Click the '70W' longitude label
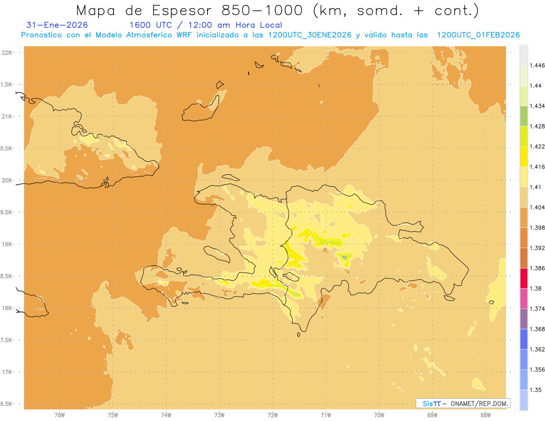The width and height of the screenshot is (545, 421). [379, 415]
